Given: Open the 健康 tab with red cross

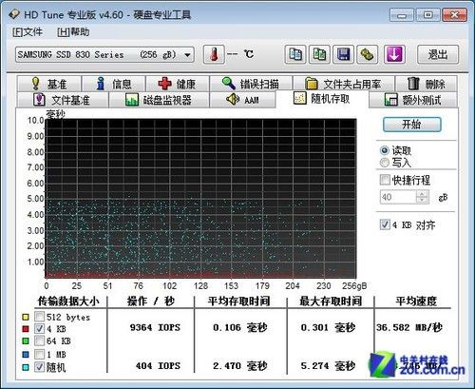Looking at the screenshot, I should [178, 84].
